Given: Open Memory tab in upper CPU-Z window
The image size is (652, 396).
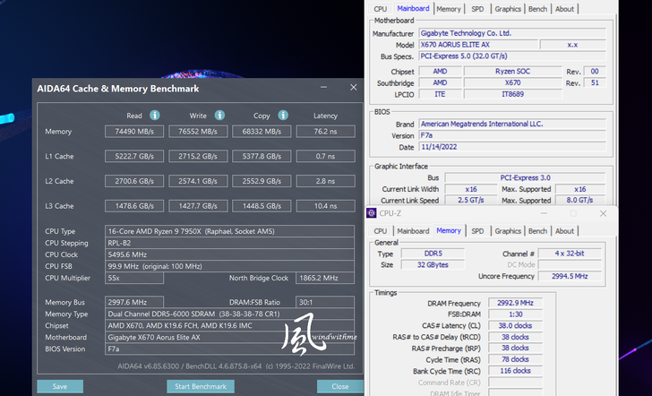Looking at the screenshot, I should click(x=449, y=9).
